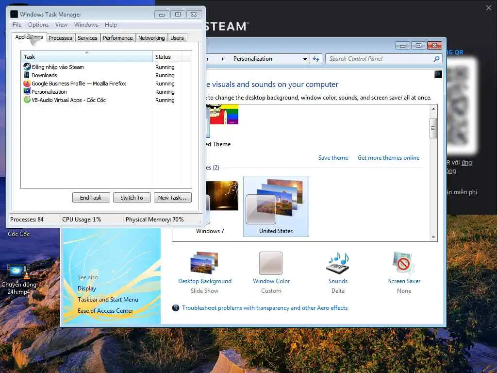Screen dimensions: 497x373
Task: Open the View menu in Task Manager
Action: (x=61, y=25)
